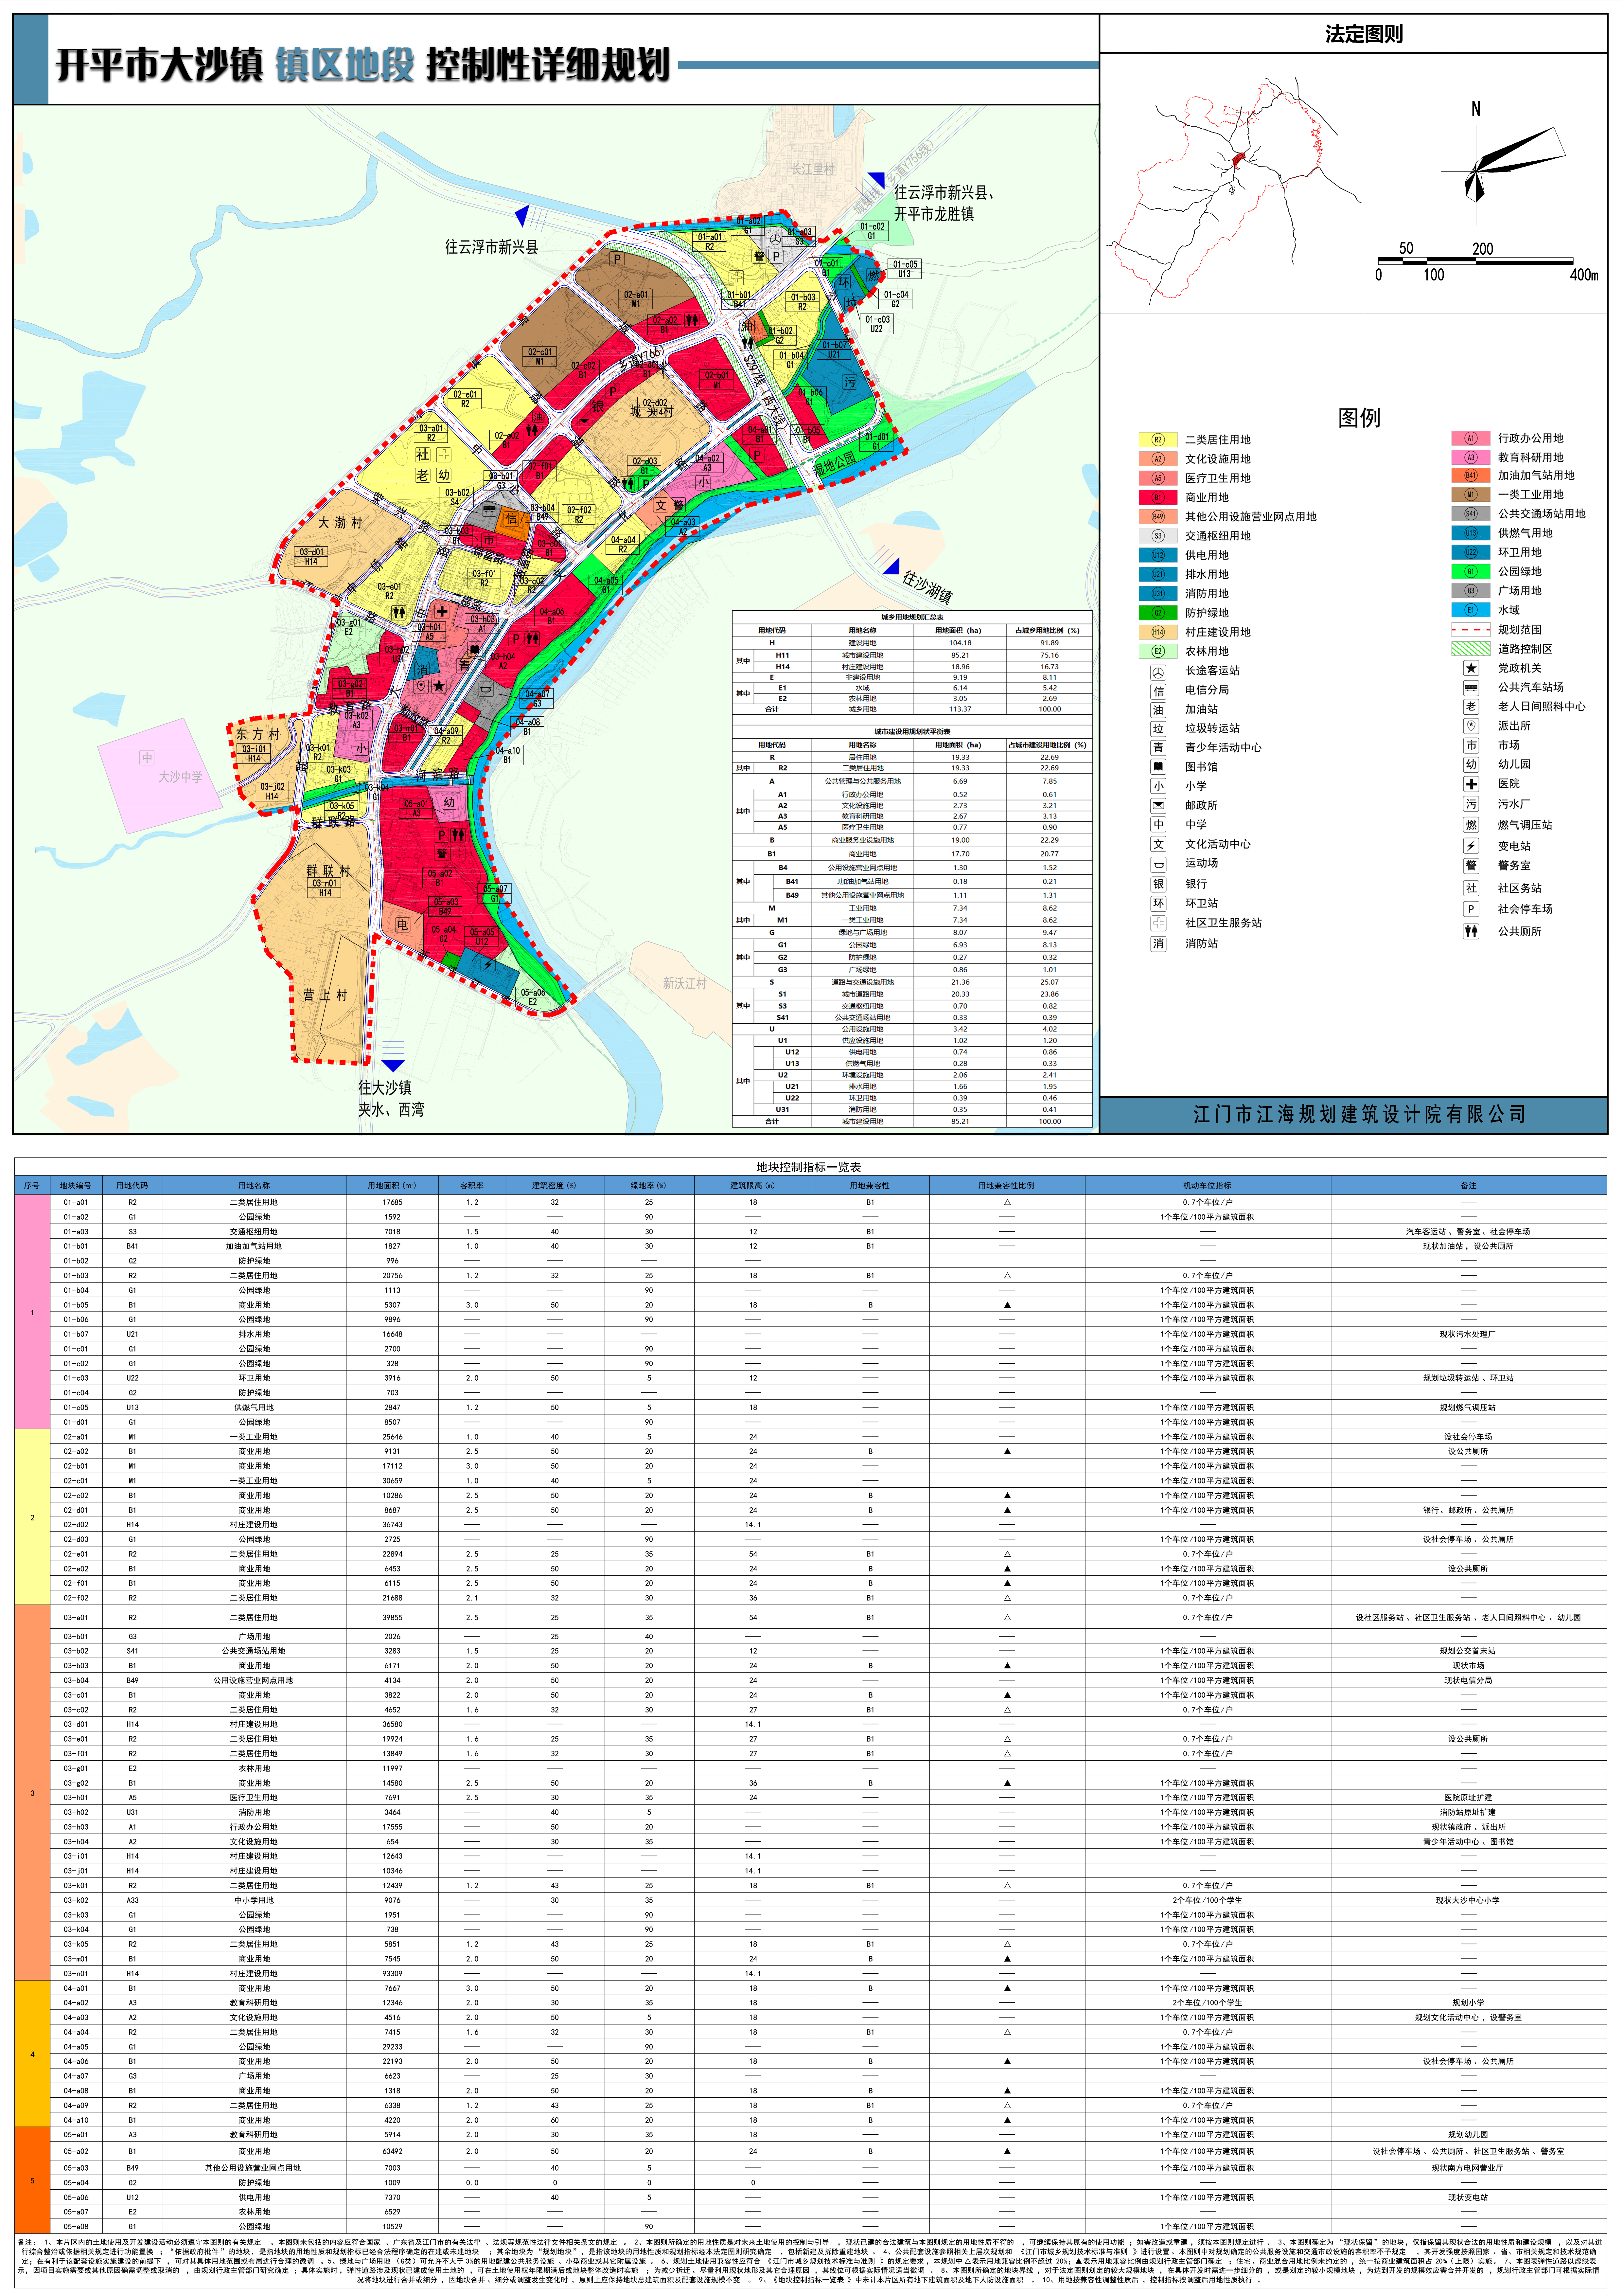Click the 青少年活动中心 legend symbol
The width and height of the screenshot is (1623, 2296).
point(1158,748)
